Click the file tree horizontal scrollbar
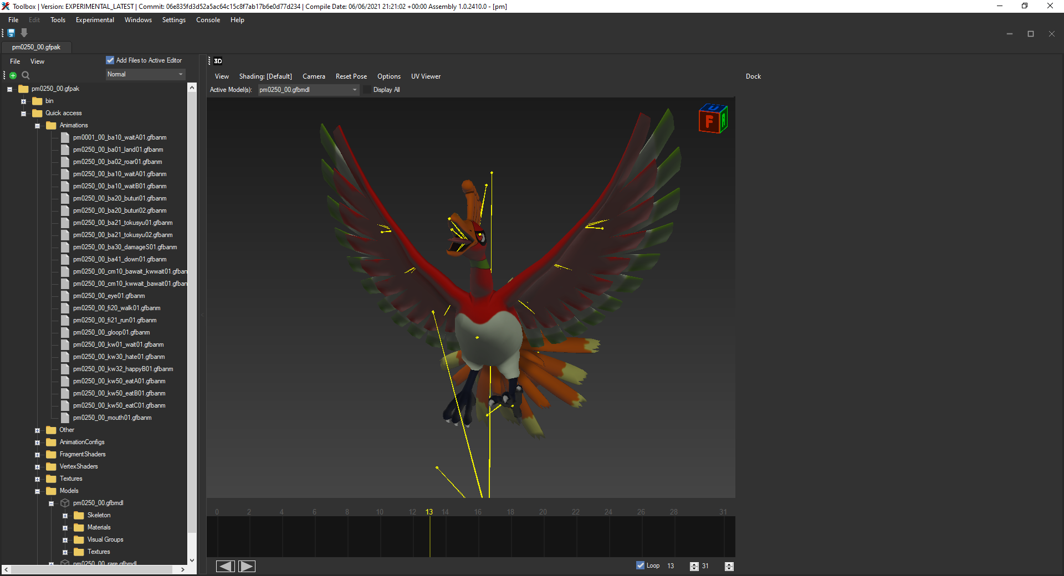 click(x=95, y=569)
